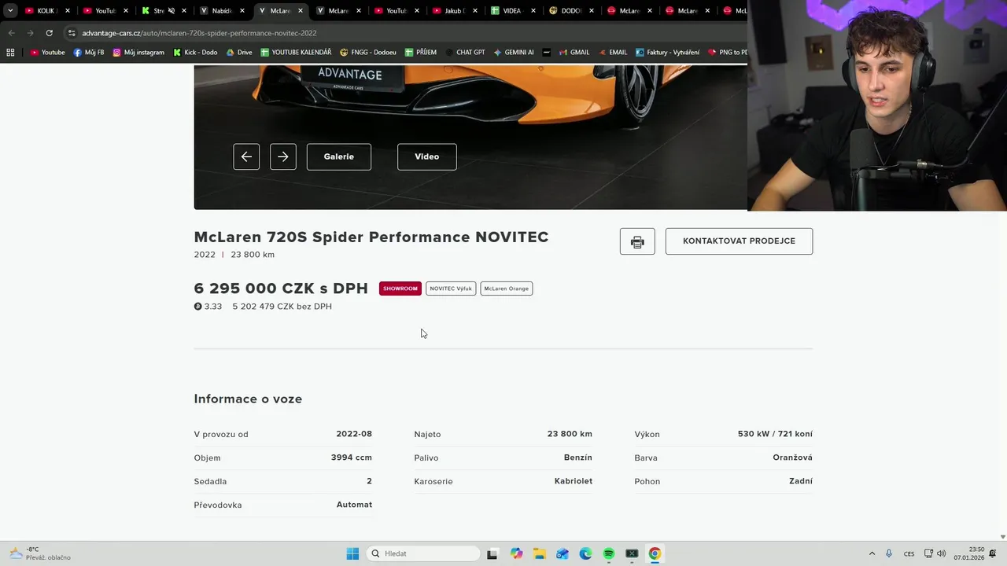Open Copilot from the taskbar
This screenshot has width=1007, height=566.
[x=516, y=553]
